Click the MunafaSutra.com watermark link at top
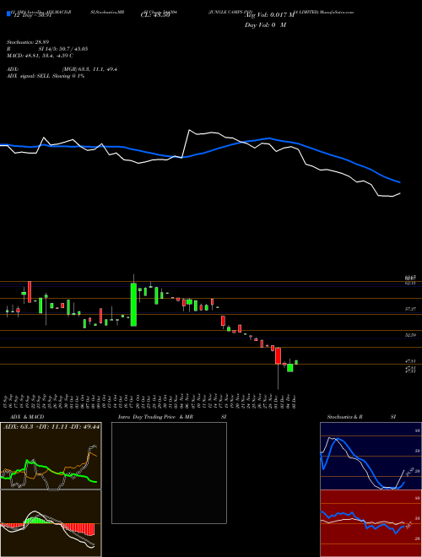The image size is (422, 557). click(337, 12)
